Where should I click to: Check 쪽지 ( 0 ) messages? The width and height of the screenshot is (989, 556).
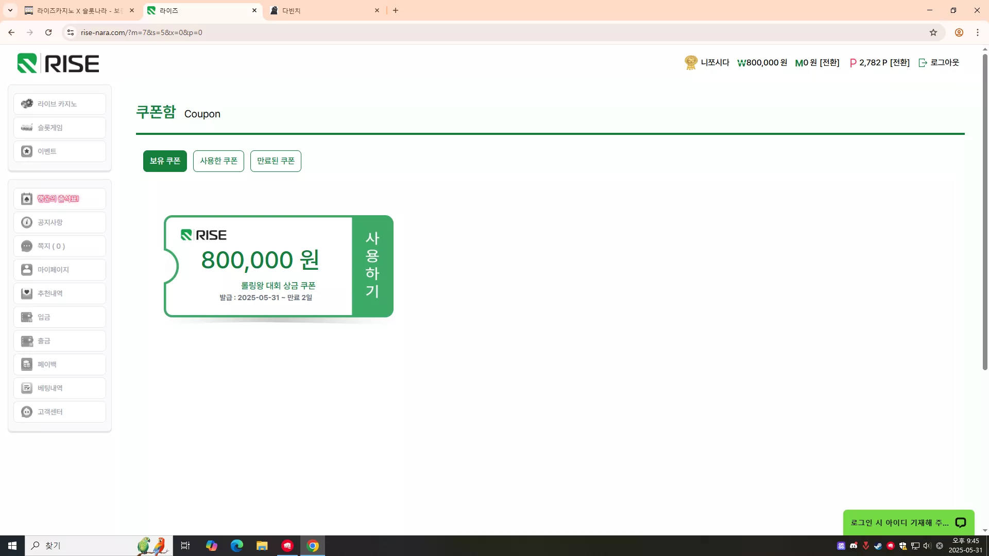click(x=60, y=246)
